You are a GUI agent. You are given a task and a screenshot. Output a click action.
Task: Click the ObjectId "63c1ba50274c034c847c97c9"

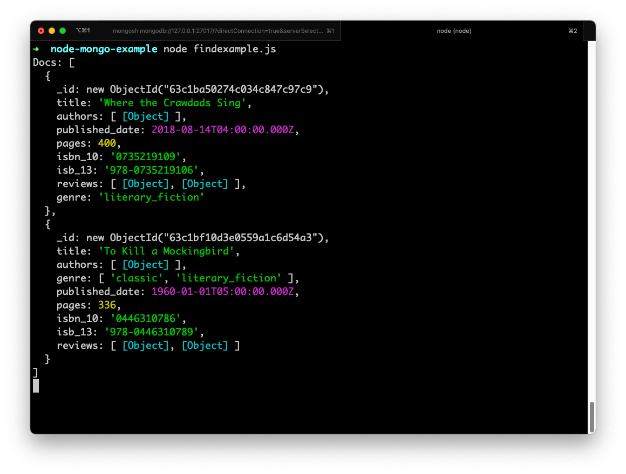coord(240,90)
